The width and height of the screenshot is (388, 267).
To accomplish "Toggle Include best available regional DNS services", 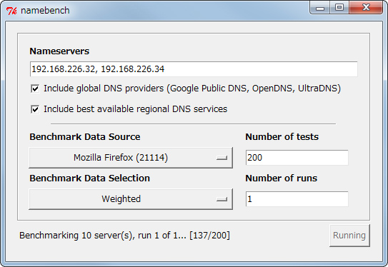I will point(35,109).
